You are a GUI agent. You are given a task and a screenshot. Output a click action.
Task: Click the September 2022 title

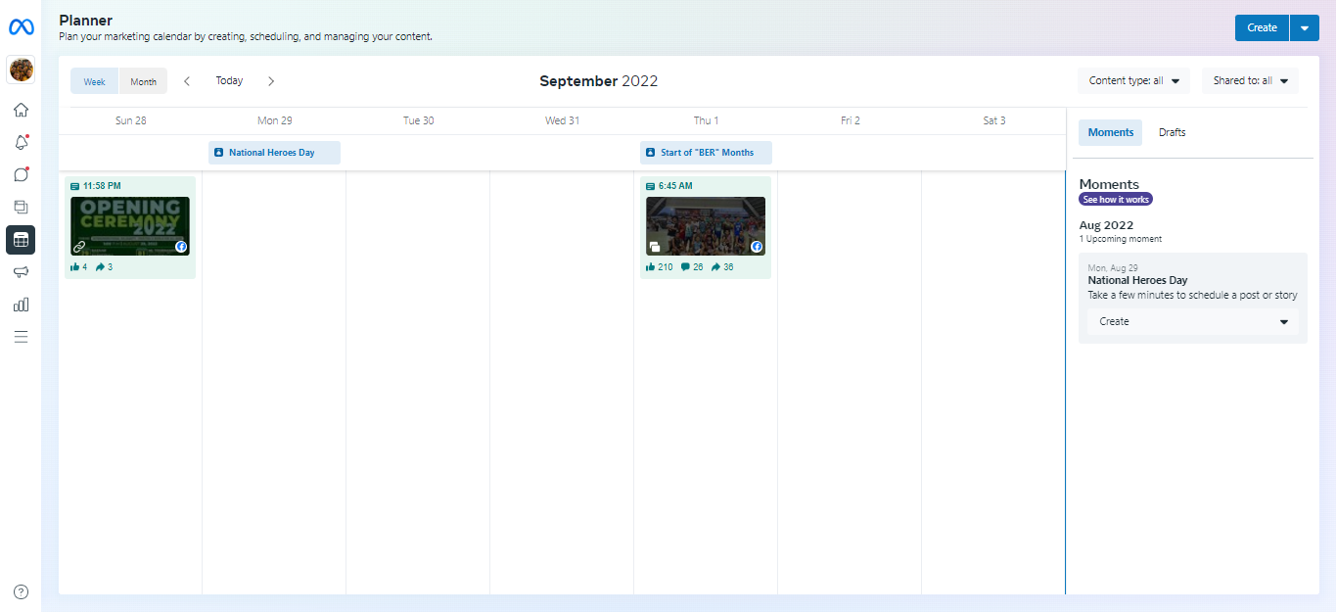pos(599,81)
